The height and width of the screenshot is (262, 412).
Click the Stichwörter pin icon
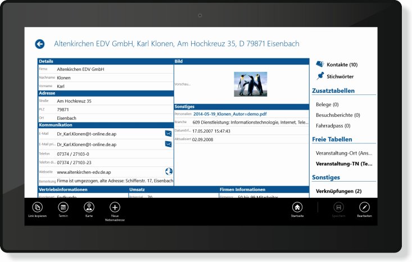coord(320,76)
